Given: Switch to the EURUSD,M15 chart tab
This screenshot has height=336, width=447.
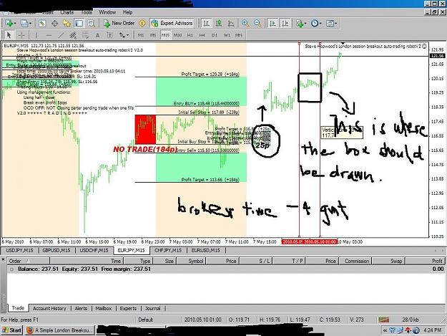Looking at the screenshot, I should [205, 250].
